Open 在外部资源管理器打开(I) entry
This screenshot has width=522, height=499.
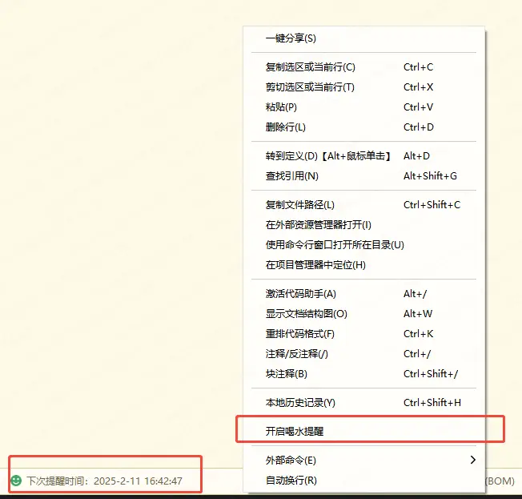tap(319, 225)
